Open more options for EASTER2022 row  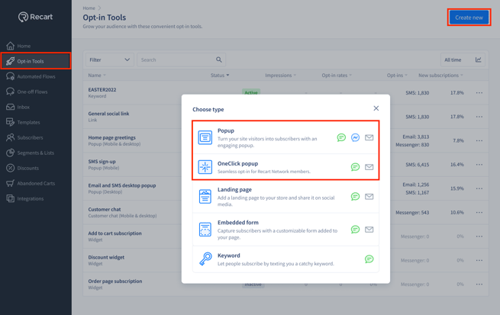(x=479, y=93)
